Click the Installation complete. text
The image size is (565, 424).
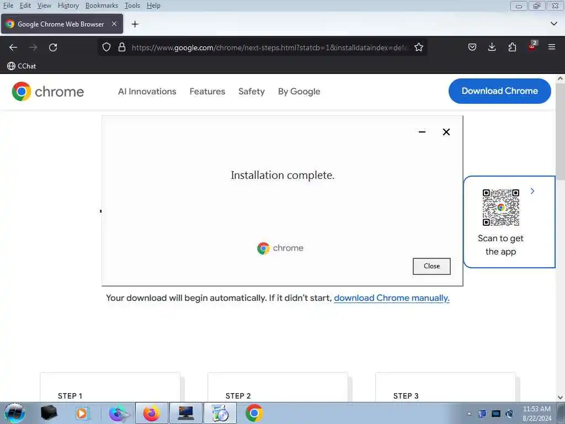(282, 175)
